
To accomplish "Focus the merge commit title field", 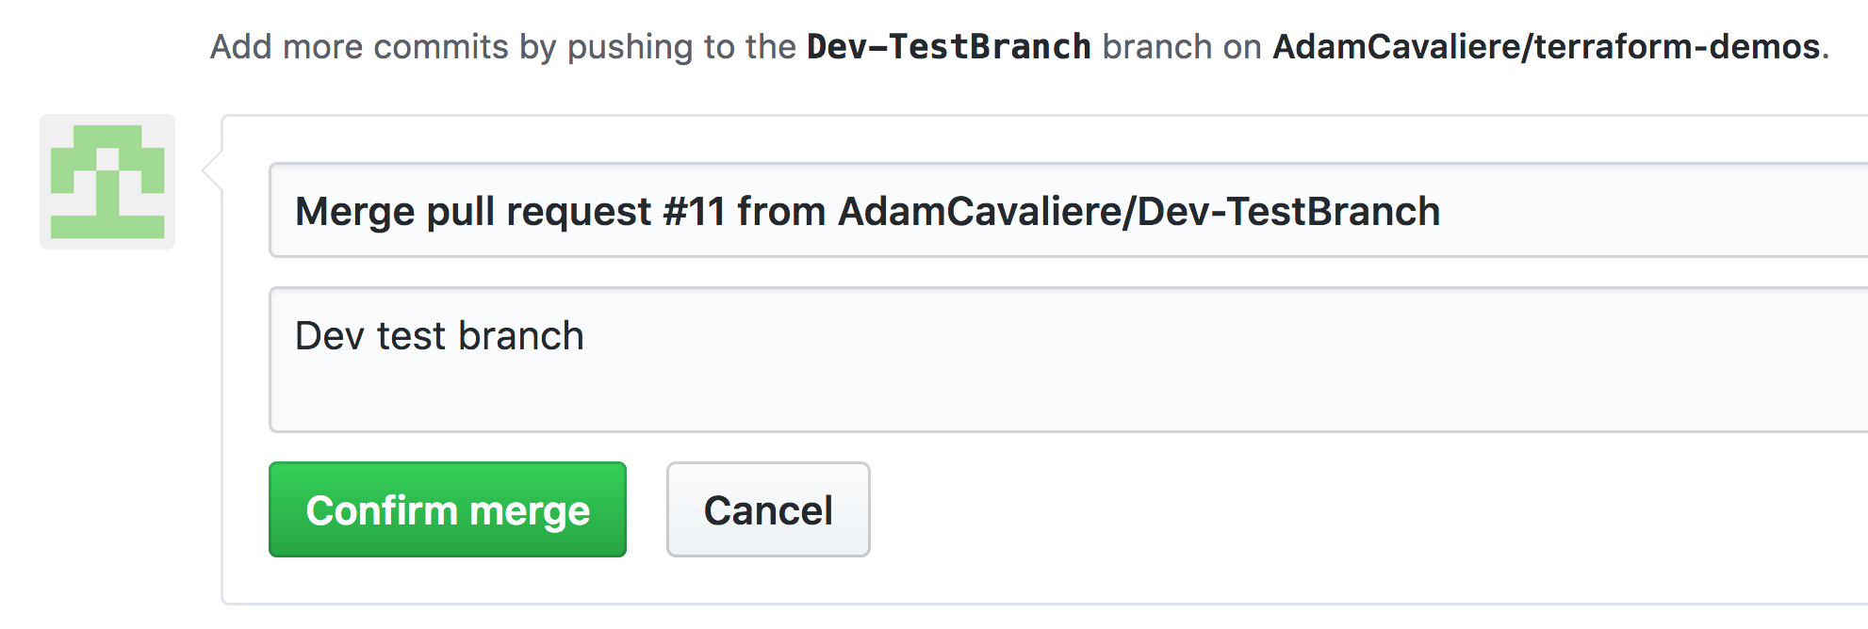I will coord(1602,211).
